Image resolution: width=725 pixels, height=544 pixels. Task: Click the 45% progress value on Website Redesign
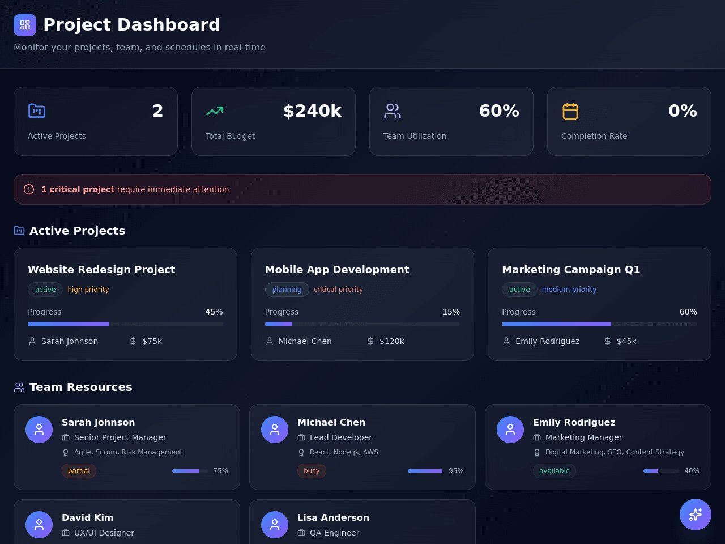click(214, 312)
